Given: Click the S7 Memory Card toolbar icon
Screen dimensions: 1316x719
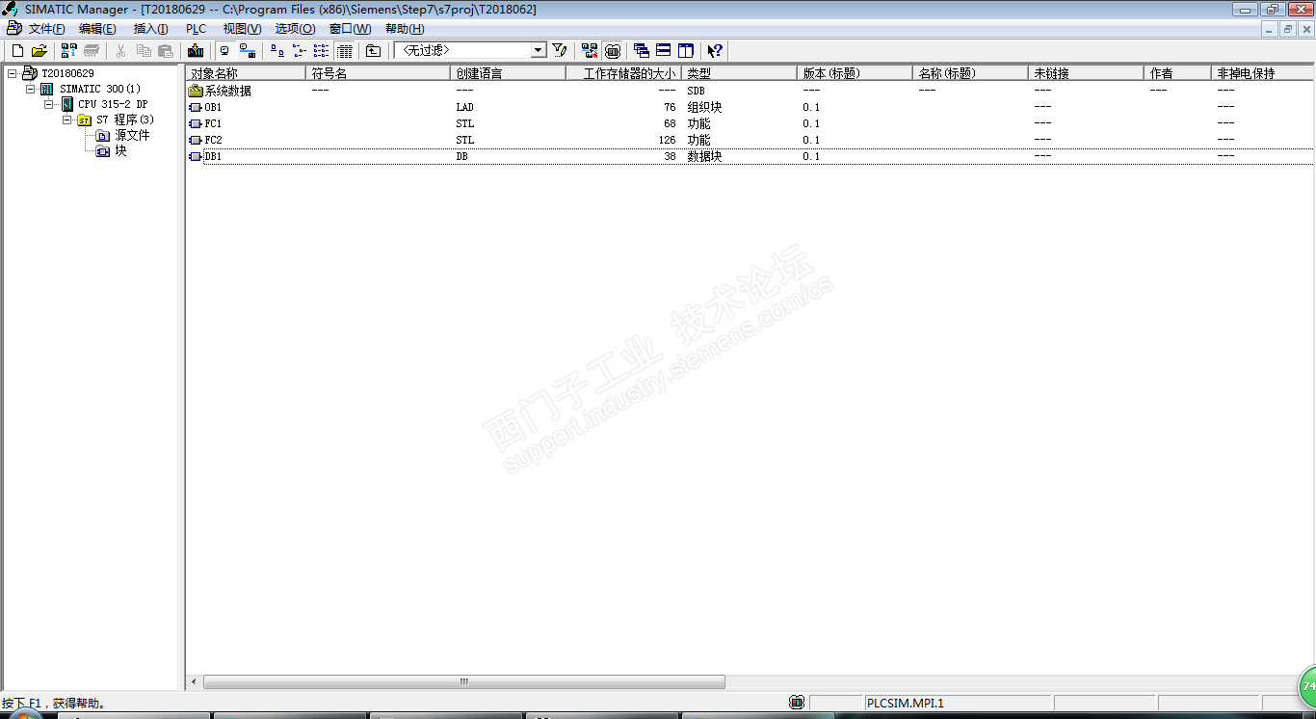Looking at the screenshot, I should click(92, 50).
